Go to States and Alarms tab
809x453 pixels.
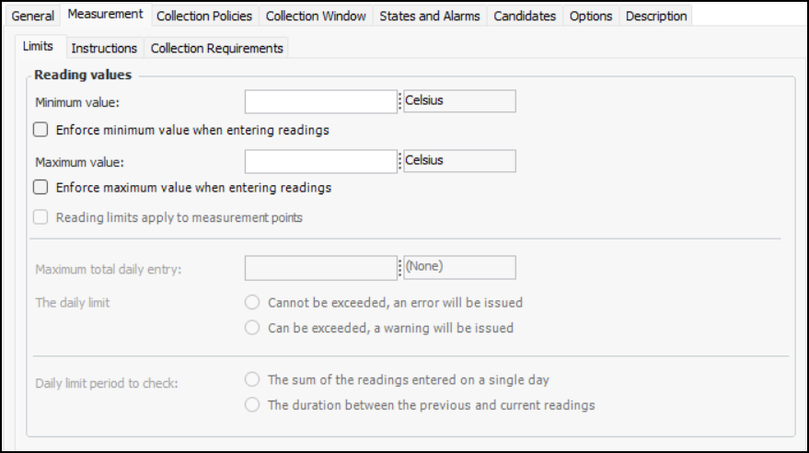429,16
